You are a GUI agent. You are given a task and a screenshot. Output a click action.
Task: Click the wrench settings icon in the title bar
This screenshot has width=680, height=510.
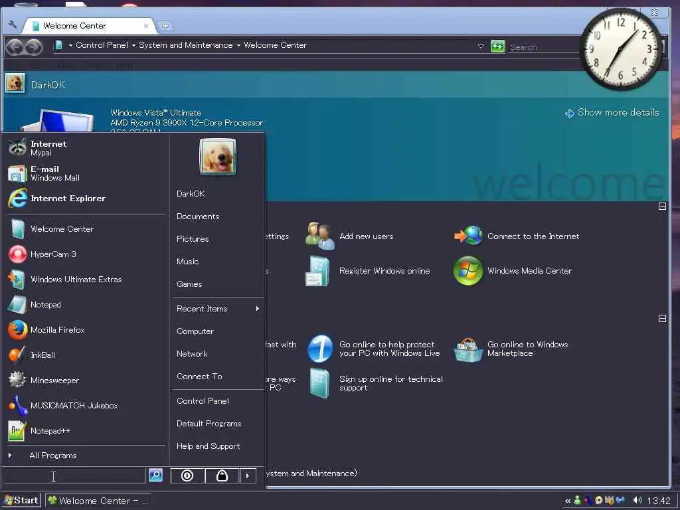click(x=13, y=25)
